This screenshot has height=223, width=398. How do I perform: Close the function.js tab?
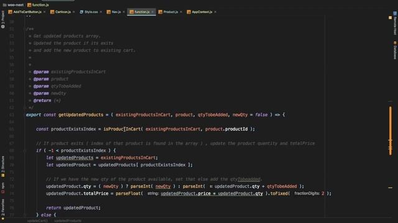click(x=152, y=12)
